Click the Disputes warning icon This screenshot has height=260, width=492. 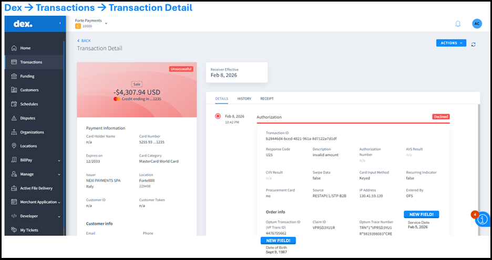14,118
